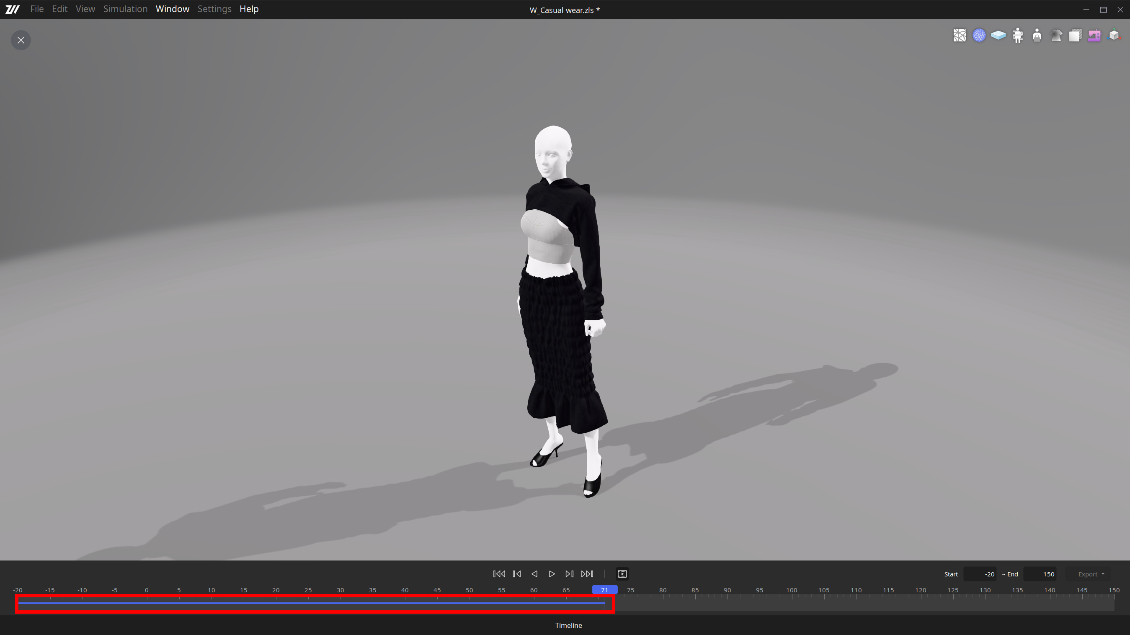
Task: Jump to the last timeline frame
Action: [587, 574]
